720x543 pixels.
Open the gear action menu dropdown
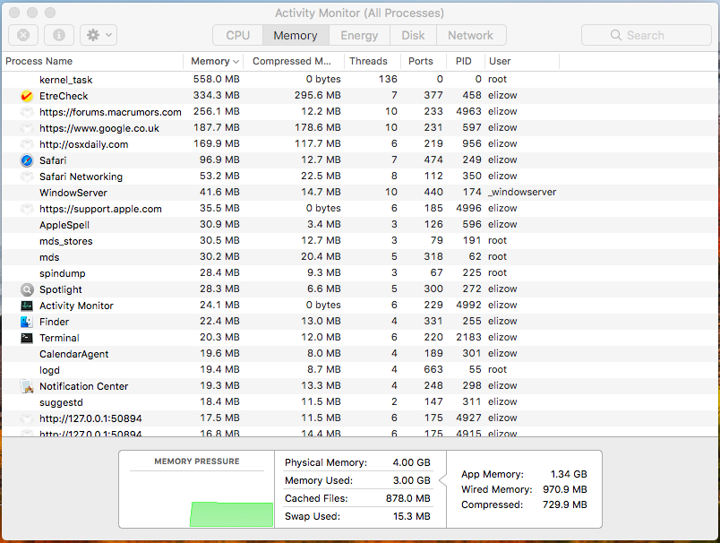[99, 35]
